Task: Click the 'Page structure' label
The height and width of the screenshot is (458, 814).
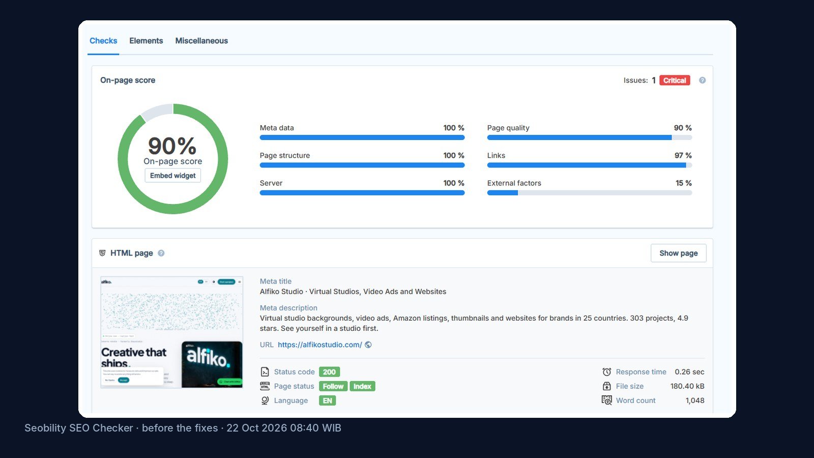Action: click(285, 156)
